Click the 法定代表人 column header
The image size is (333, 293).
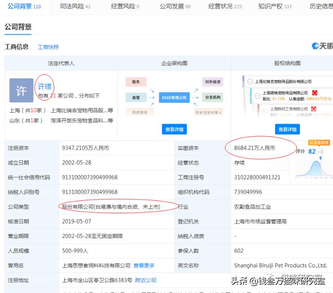click(61, 63)
